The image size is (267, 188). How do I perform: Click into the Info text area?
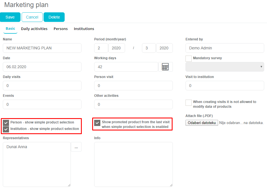(x=133, y=164)
